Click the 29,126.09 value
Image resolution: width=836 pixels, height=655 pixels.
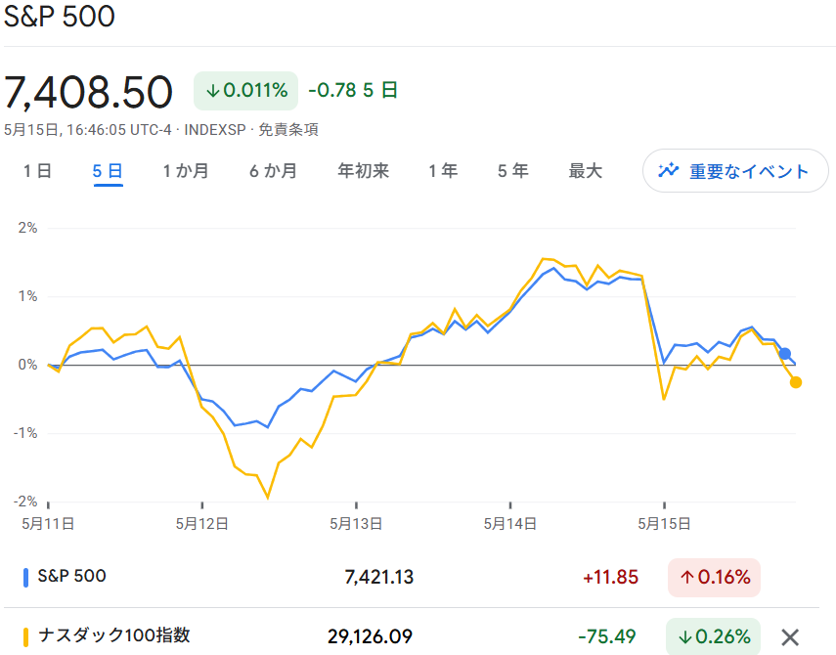click(370, 636)
